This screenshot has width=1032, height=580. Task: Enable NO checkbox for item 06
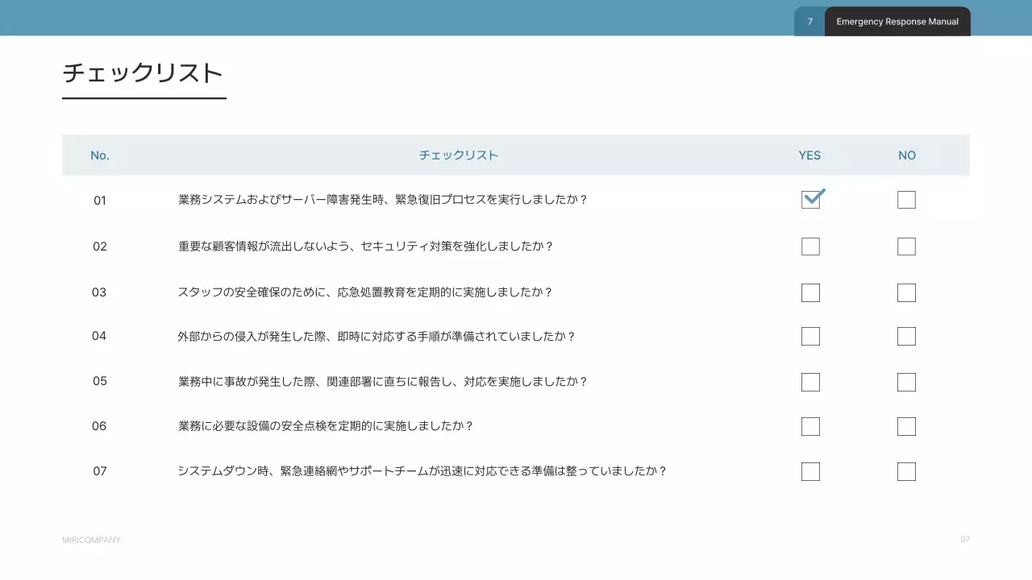click(906, 426)
